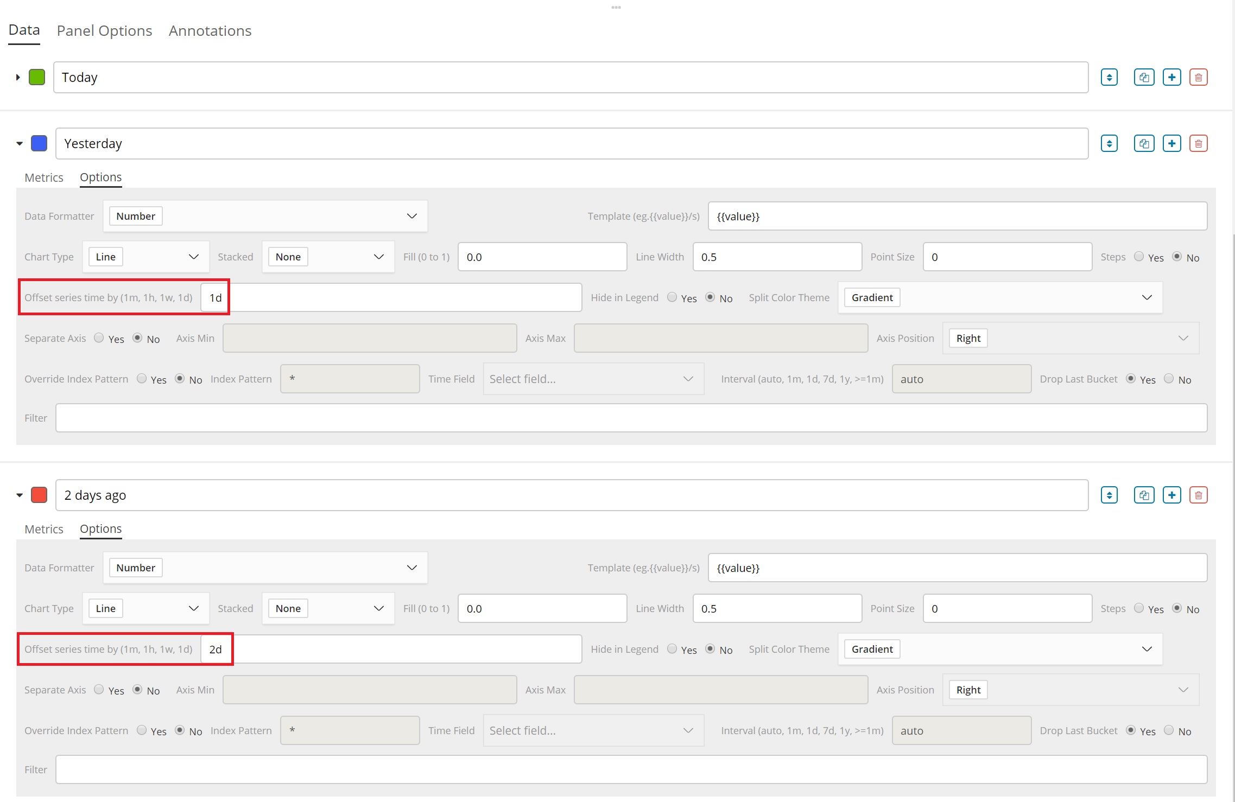Screen dimensions: 1235x802
Task: Reorder the Yesterday series
Action: tap(1109, 143)
